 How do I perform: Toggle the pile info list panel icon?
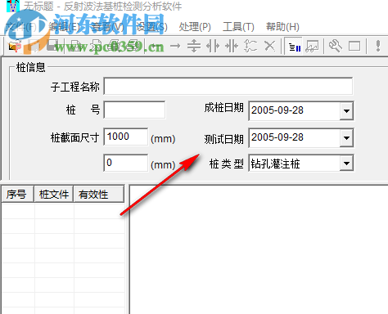click(x=294, y=47)
